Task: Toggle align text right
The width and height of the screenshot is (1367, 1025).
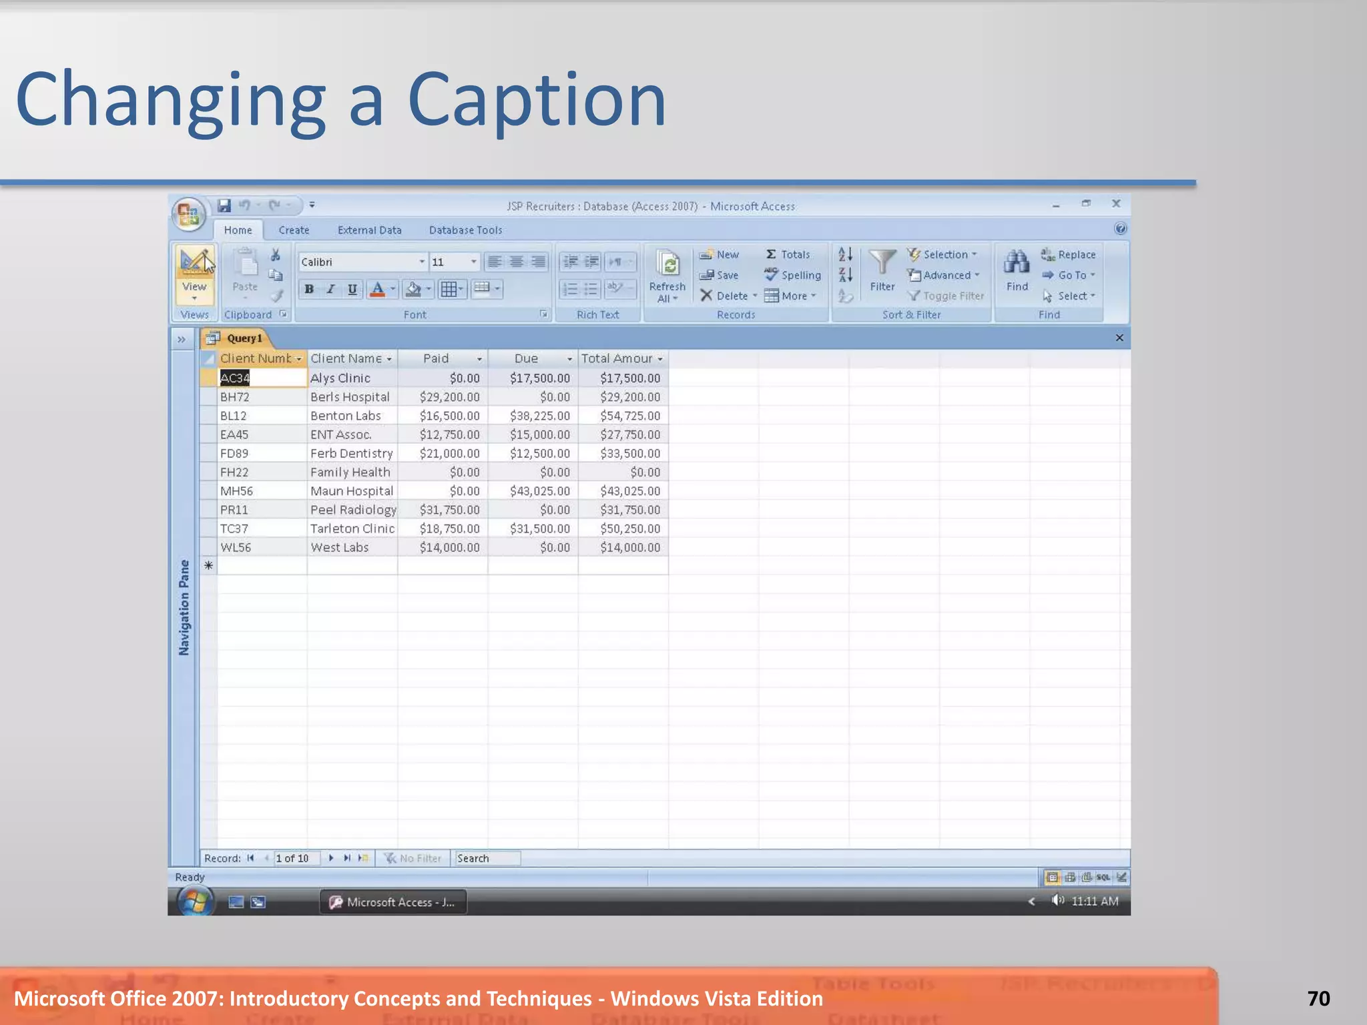Action: tap(538, 262)
